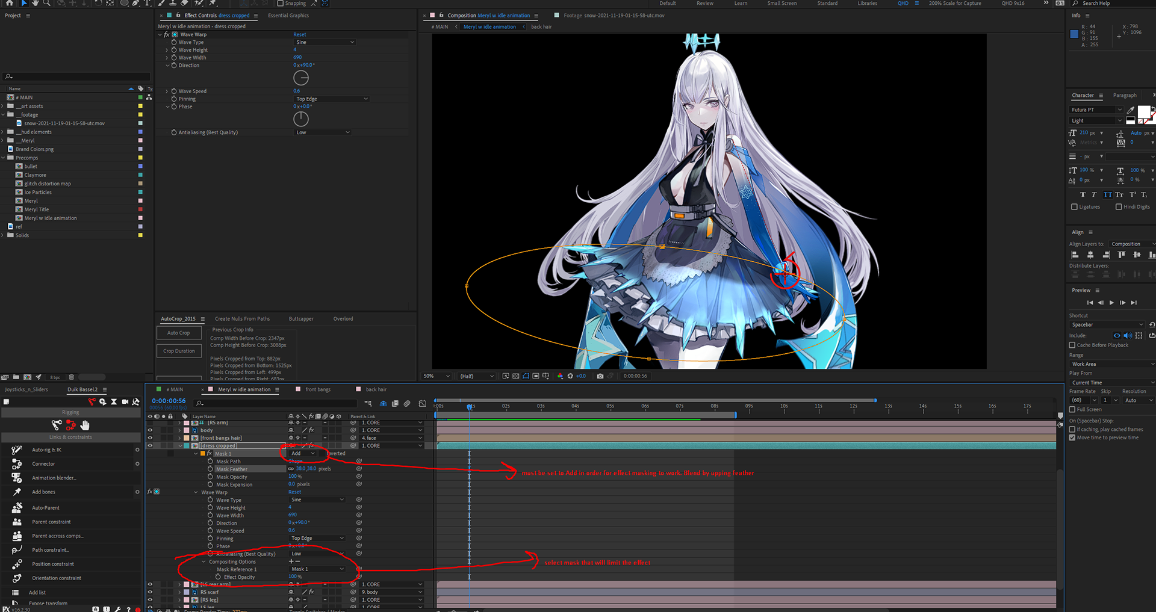Open Wave Type Sine dropdown in Effect Controls

pyautogui.click(x=325, y=42)
